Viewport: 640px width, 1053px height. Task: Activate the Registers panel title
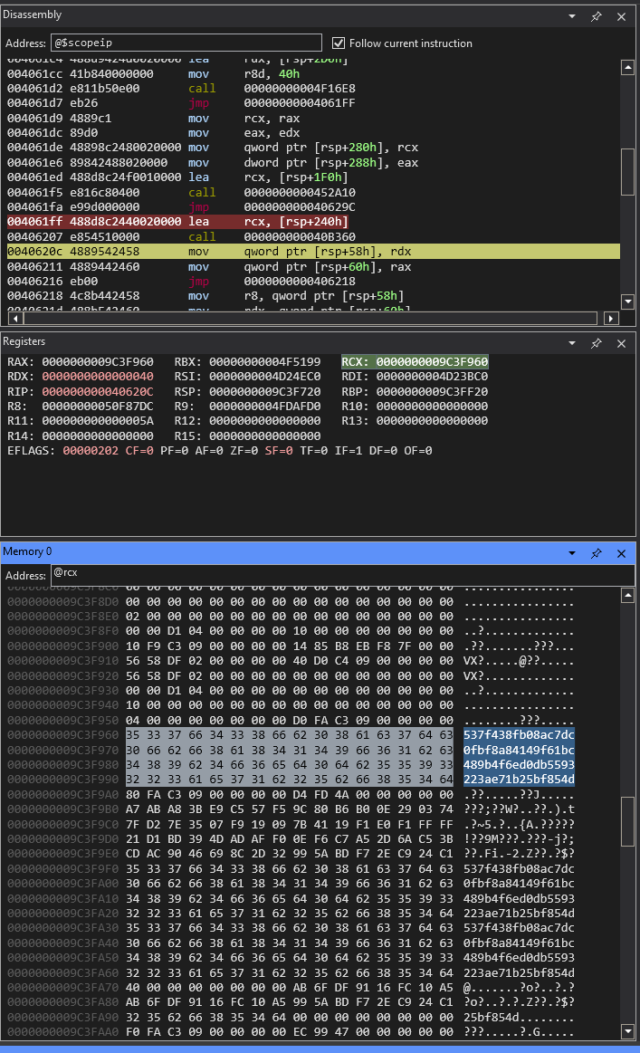point(24,341)
